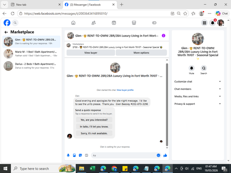231x173 pixels.
Task: Go back from Marketplace chats arrow
Action: pos(6,32)
